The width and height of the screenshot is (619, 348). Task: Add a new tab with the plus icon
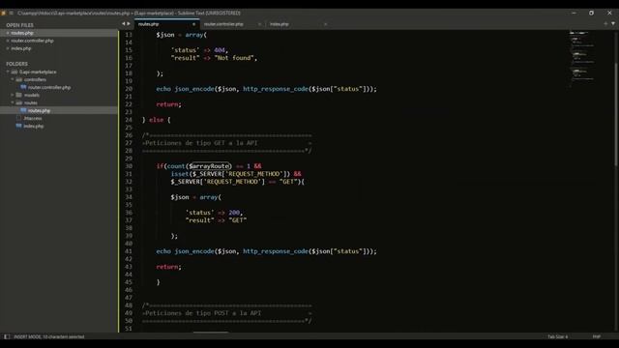[x=605, y=24]
